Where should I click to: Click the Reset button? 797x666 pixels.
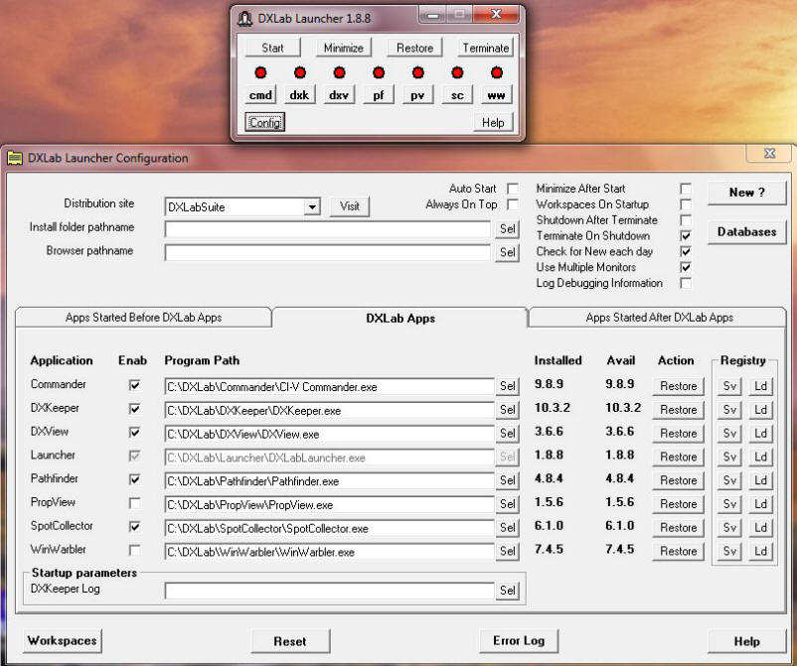290,641
